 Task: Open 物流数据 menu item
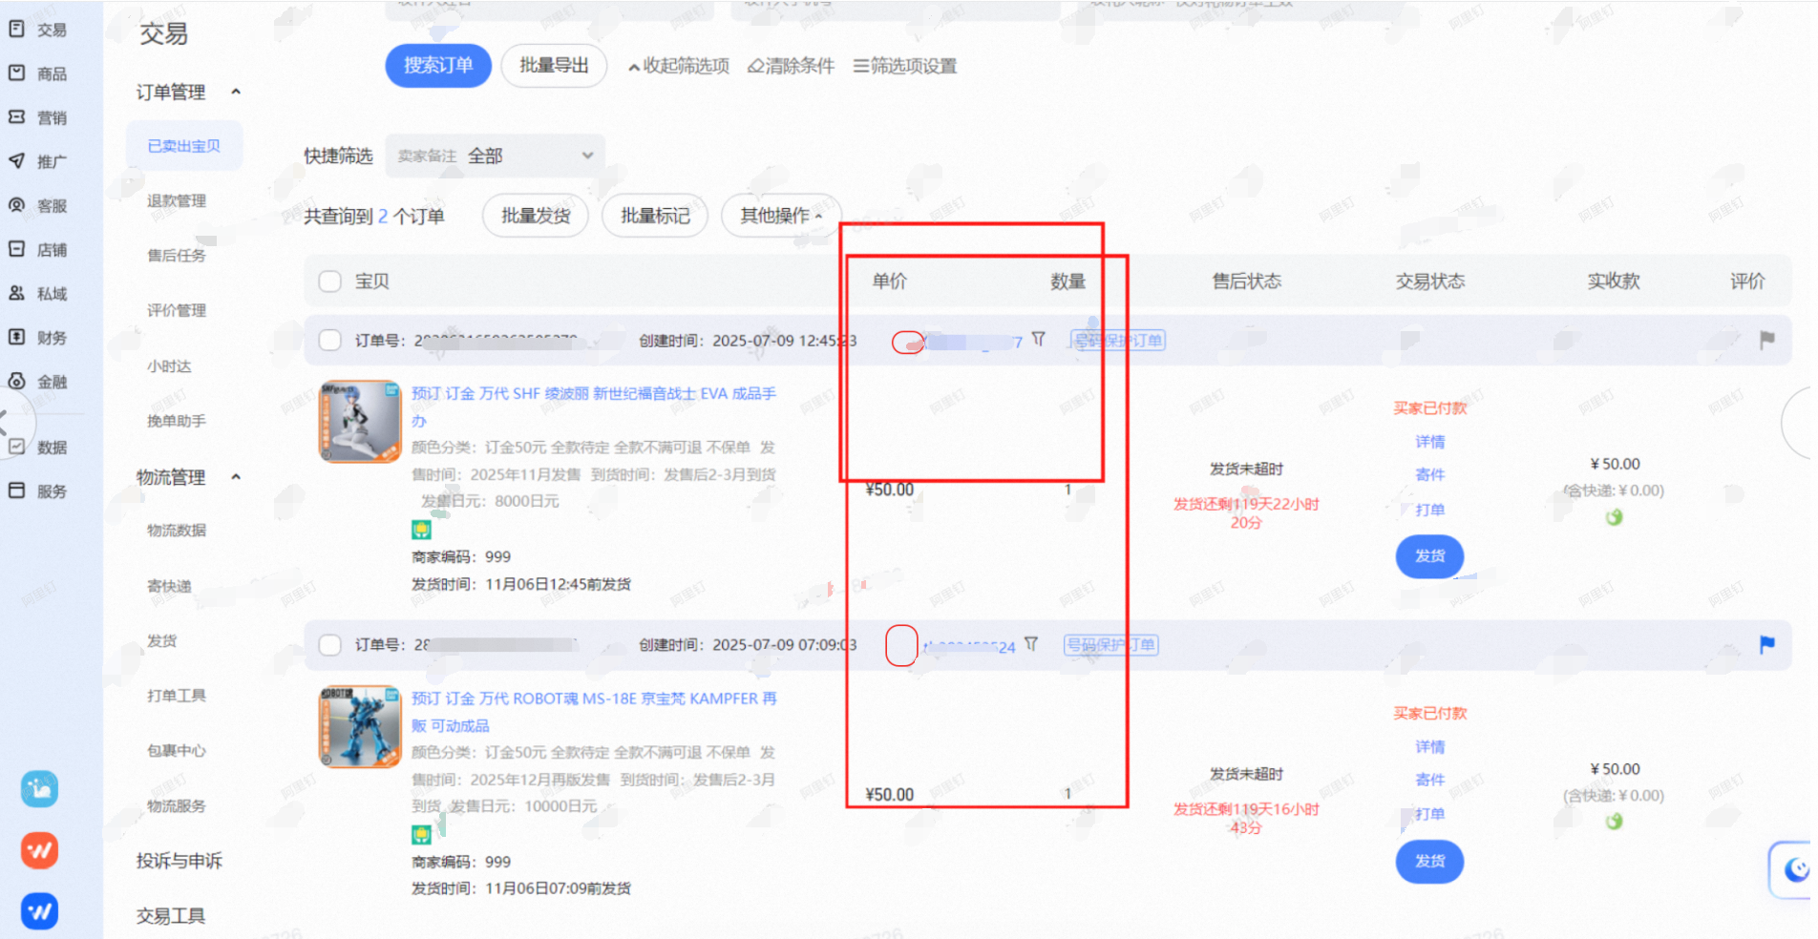point(177,530)
